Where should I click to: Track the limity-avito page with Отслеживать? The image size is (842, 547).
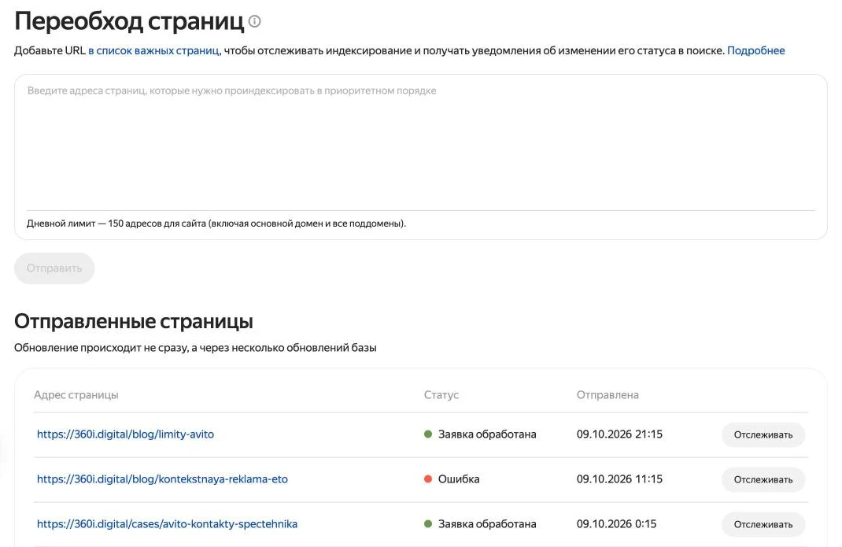(x=763, y=434)
